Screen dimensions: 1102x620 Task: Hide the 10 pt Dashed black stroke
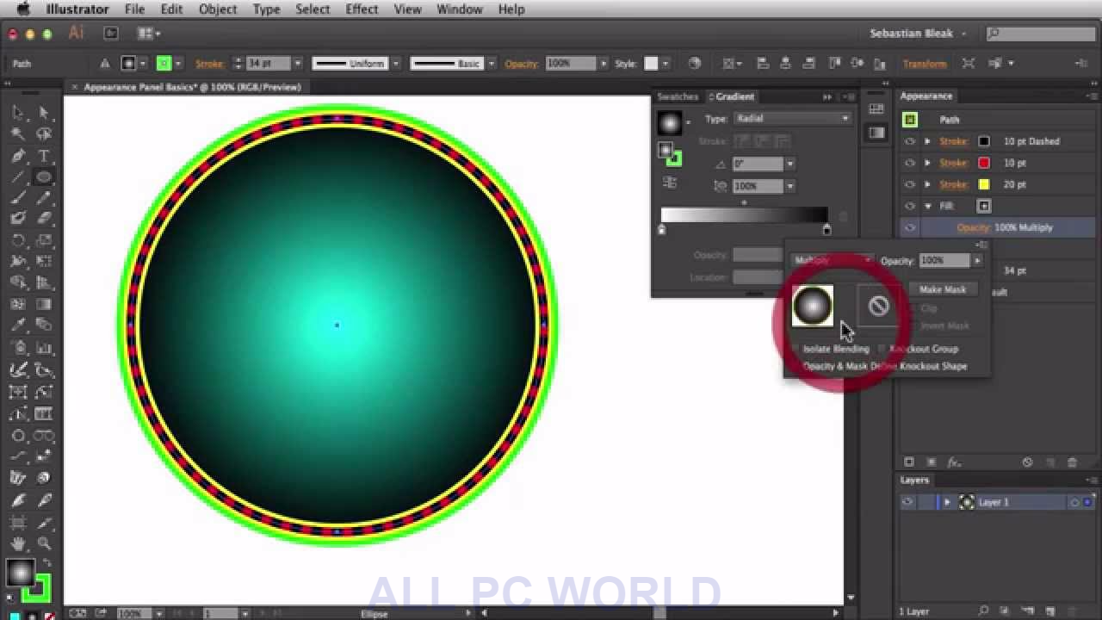[910, 141]
